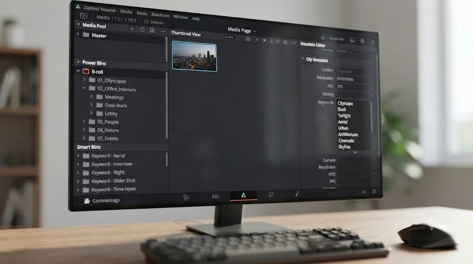This screenshot has width=473, height=264.
Task: Collapse the Clip Metadata red triangle
Action: (303, 59)
